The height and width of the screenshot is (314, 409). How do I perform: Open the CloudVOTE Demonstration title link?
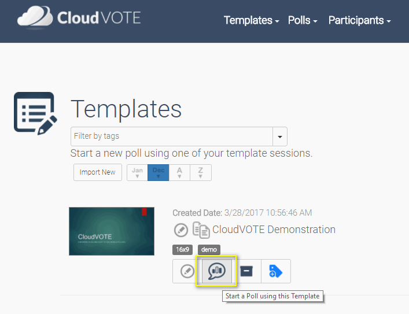point(274,230)
